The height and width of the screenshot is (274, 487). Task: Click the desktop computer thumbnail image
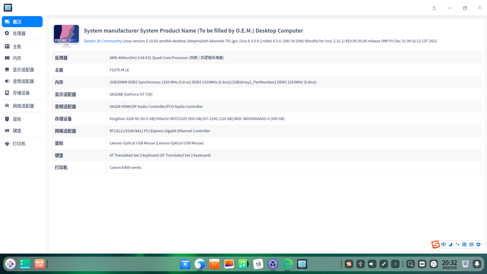[66, 36]
